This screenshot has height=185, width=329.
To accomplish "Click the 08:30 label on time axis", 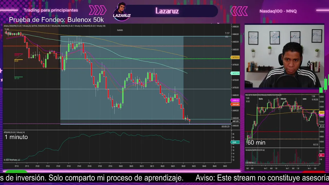I will tap(183, 166).
